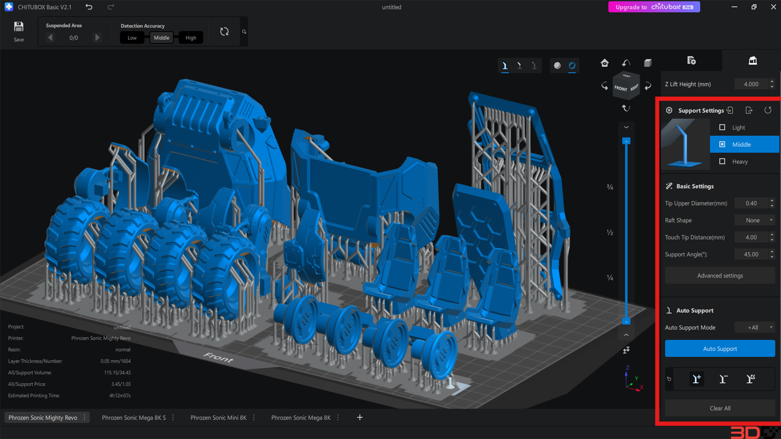
Task: Rotate view left with curved arrow
Action: pos(604,86)
